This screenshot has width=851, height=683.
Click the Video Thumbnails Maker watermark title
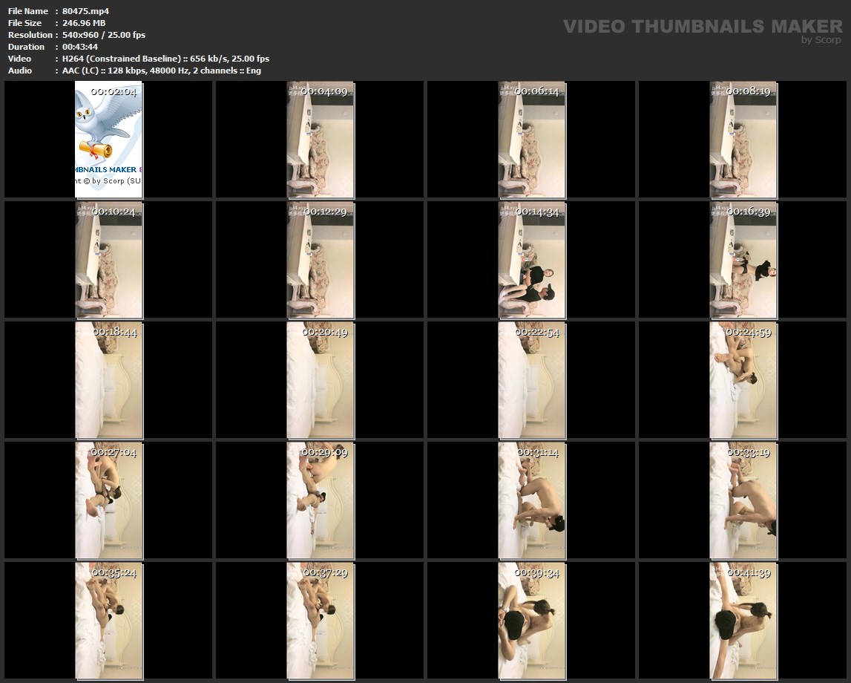tap(702, 27)
